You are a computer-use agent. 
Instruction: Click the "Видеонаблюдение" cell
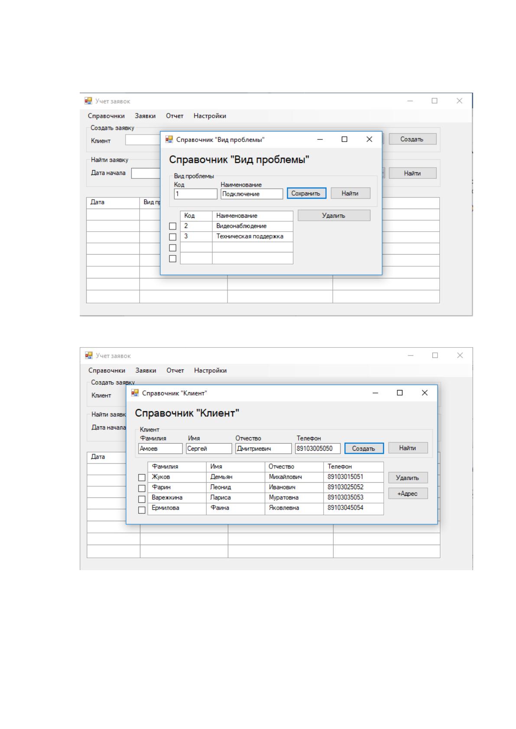(x=253, y=226)
